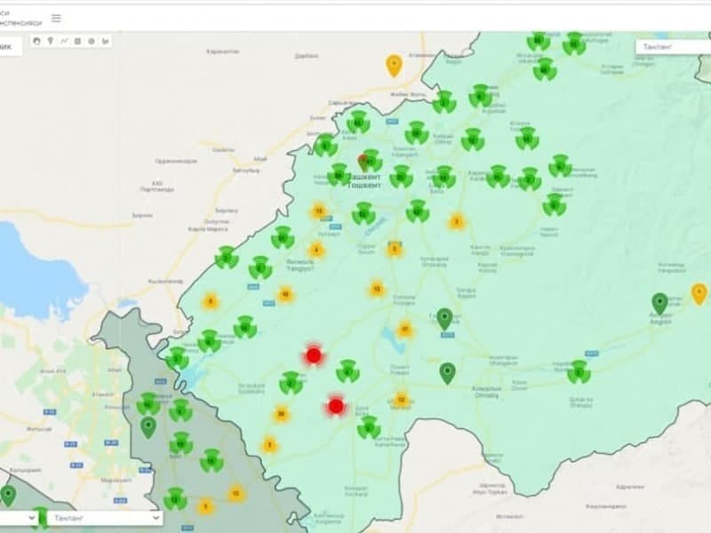Viewport: 711px width, 533px height.
Task: Select the last tool icon in map toolbar
Action: point(105,41)
